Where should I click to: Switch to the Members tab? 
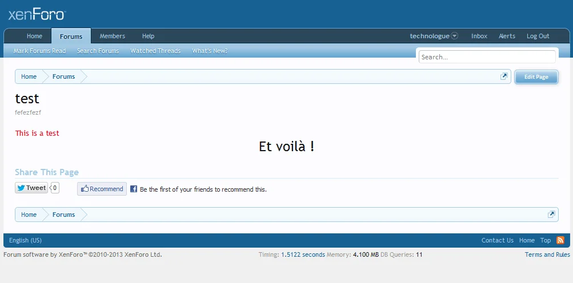click(x=113, y=36)
